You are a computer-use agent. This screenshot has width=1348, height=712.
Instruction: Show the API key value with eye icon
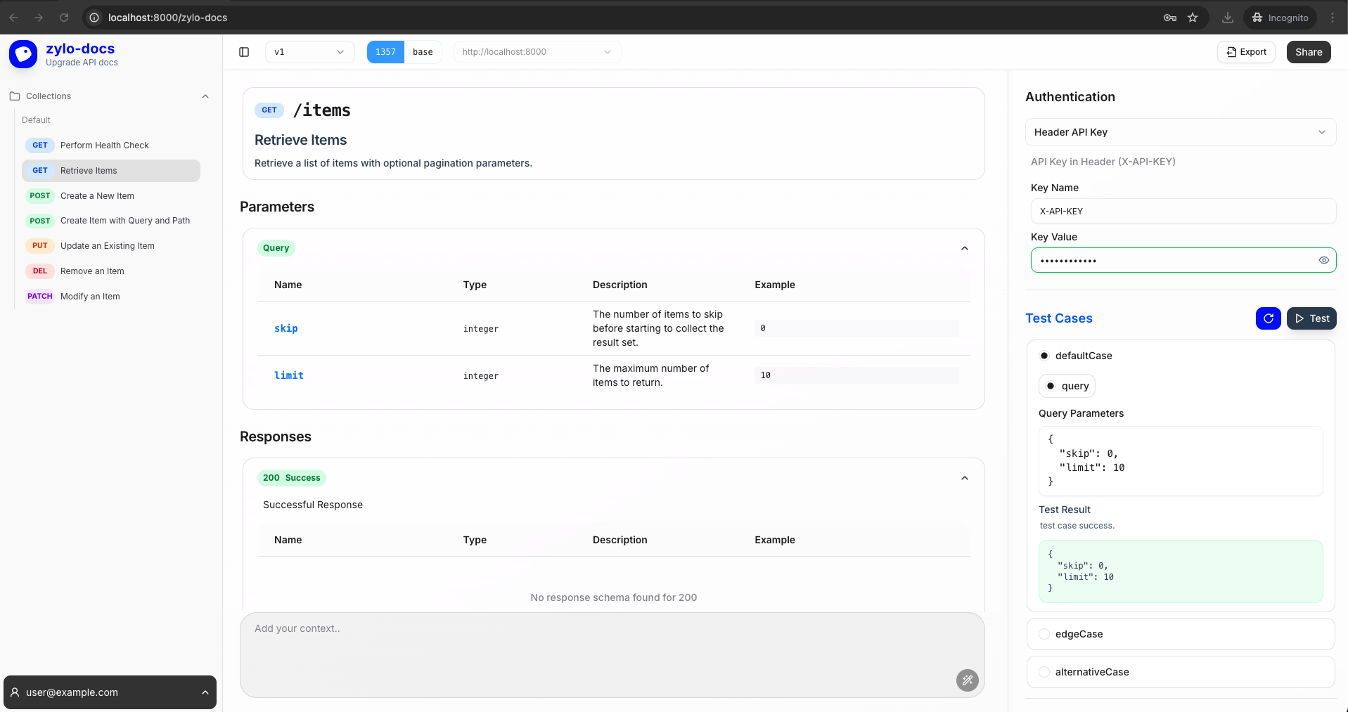tap(1324, 260)
